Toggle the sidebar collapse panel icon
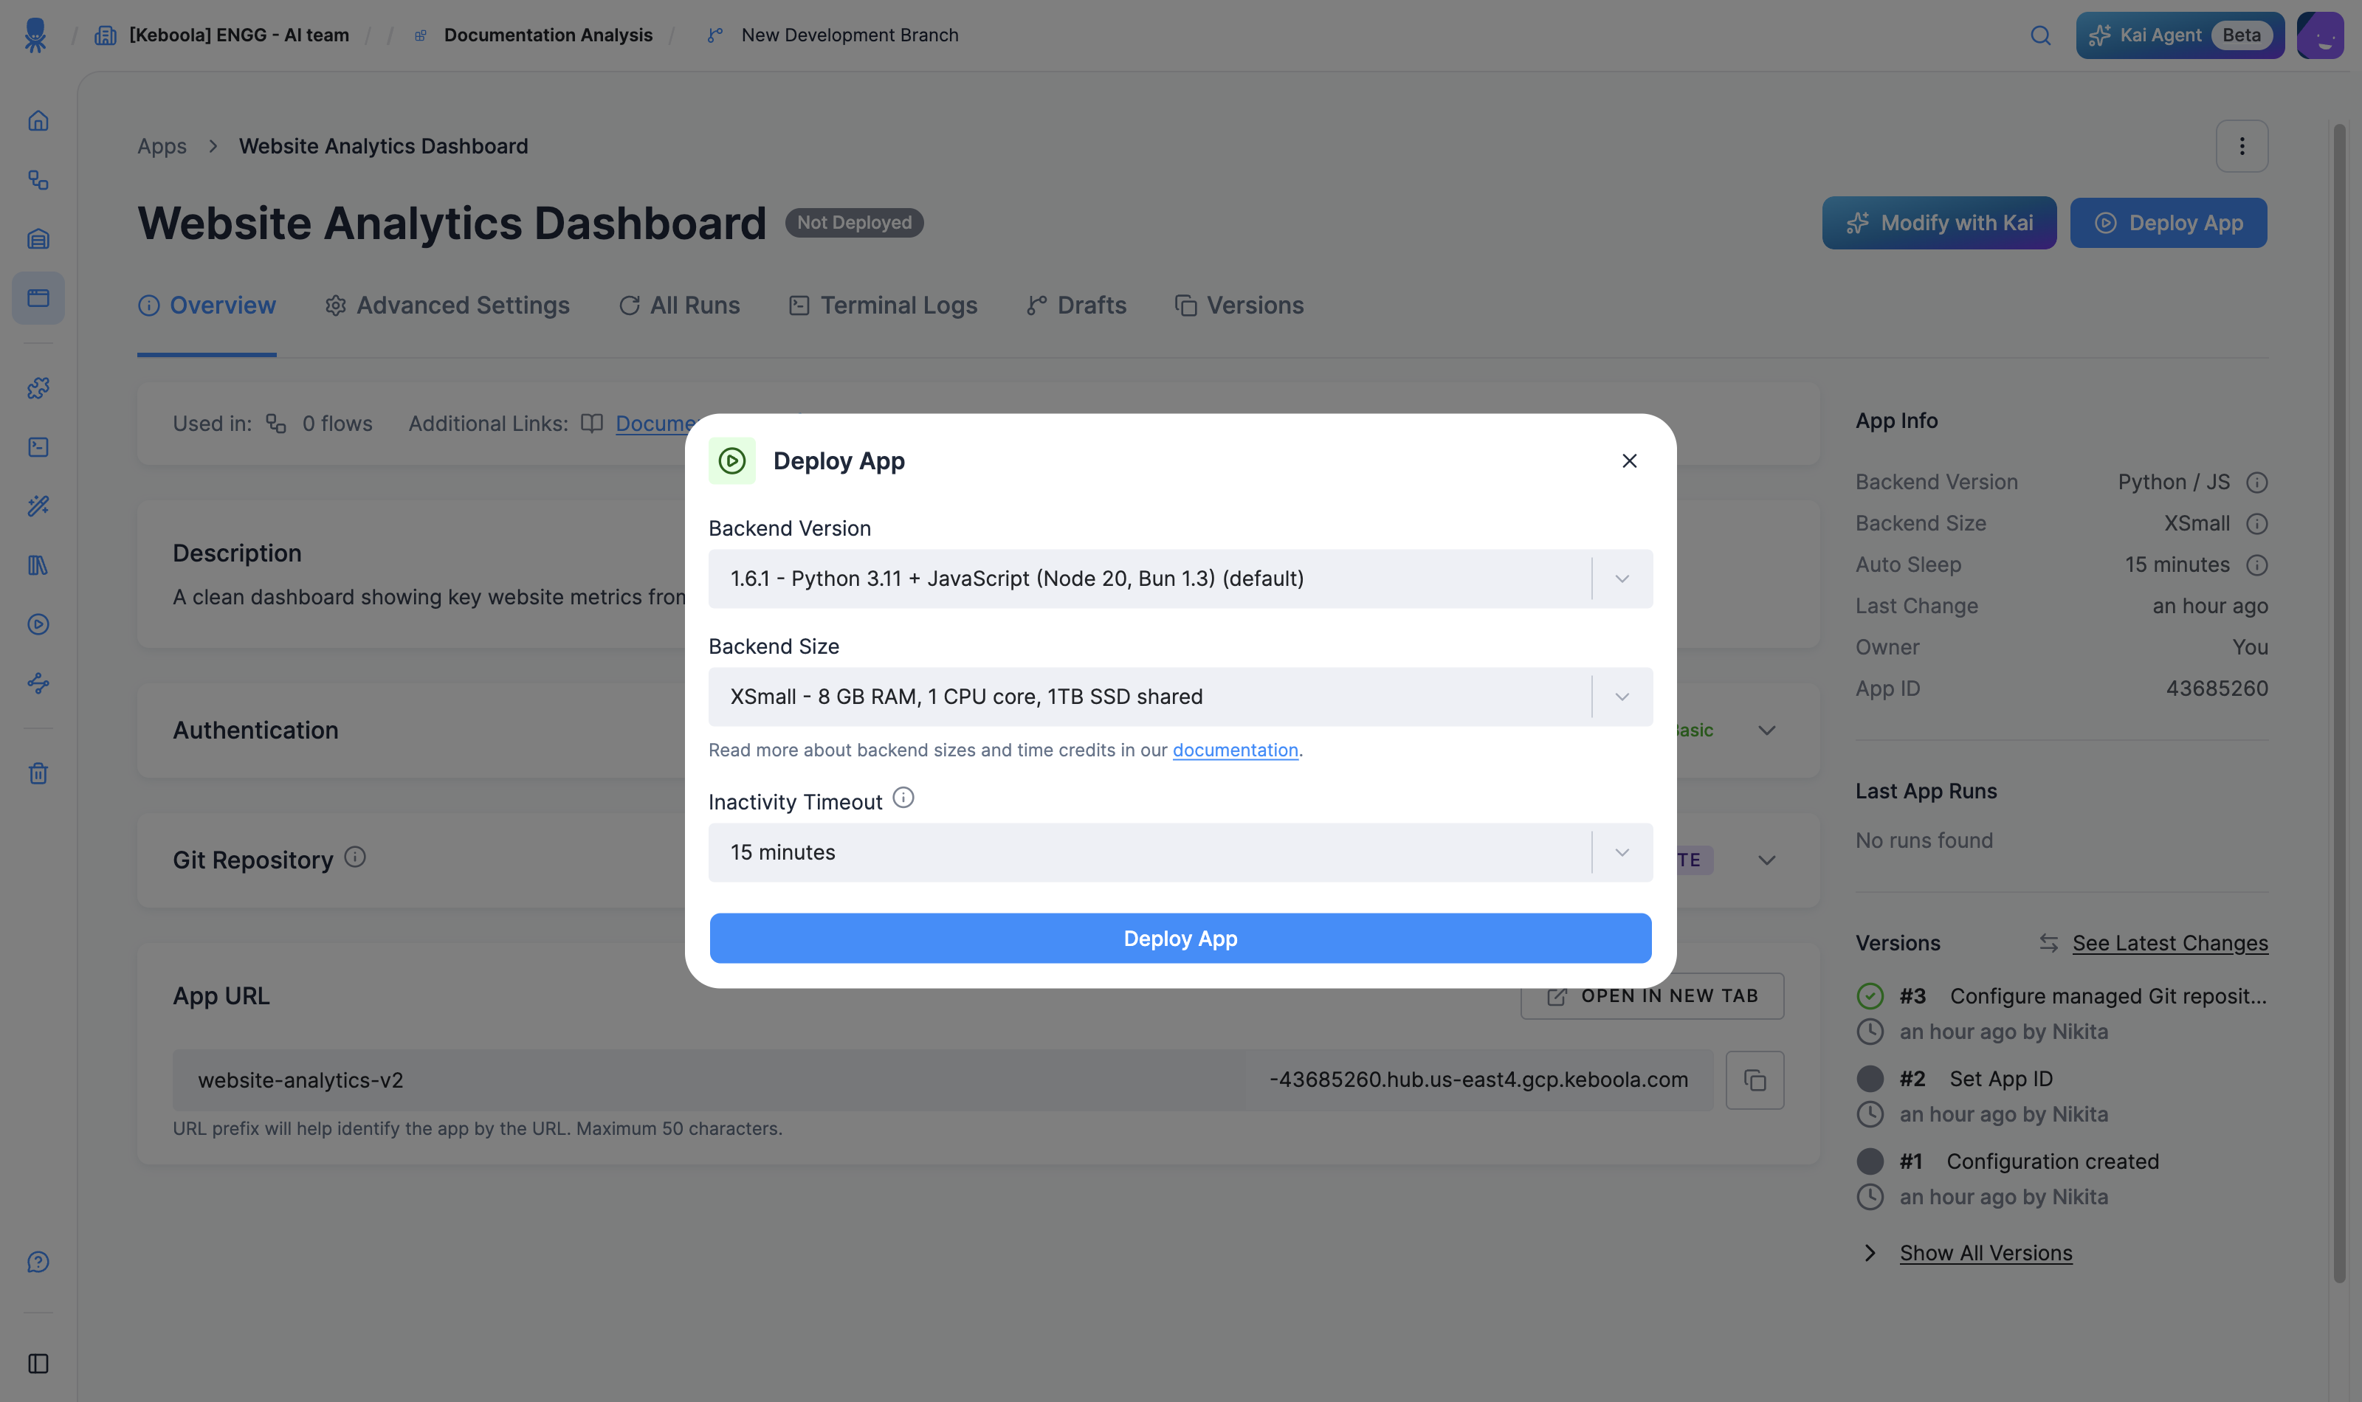The image size is (2362, 1402). click(x=38, y=1364)
